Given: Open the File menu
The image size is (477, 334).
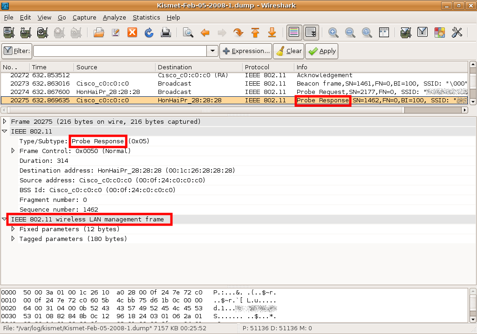Looking at the screenshot, I should pos(8,17).
